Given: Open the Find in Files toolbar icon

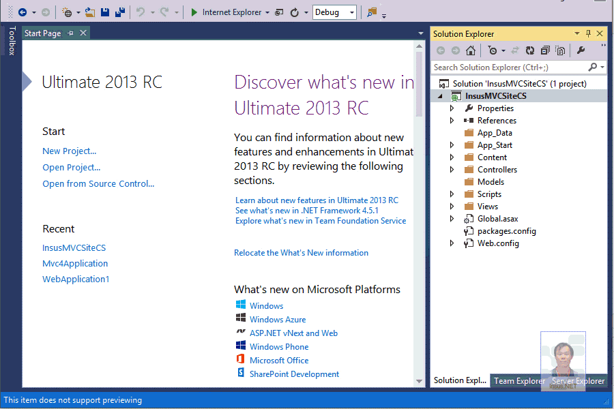Looking at the screenshot, I should coord(372,12).
